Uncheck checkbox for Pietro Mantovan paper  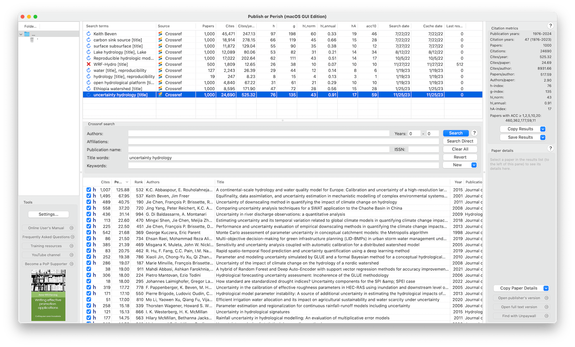[x=89, y=275]
